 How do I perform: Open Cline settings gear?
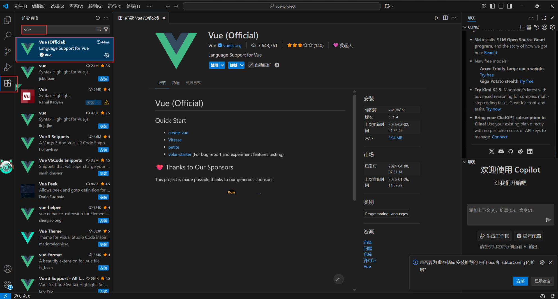click(552, 27)
